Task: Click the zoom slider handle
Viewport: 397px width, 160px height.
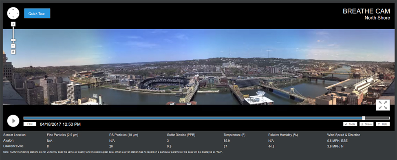Action: (13, 40)
